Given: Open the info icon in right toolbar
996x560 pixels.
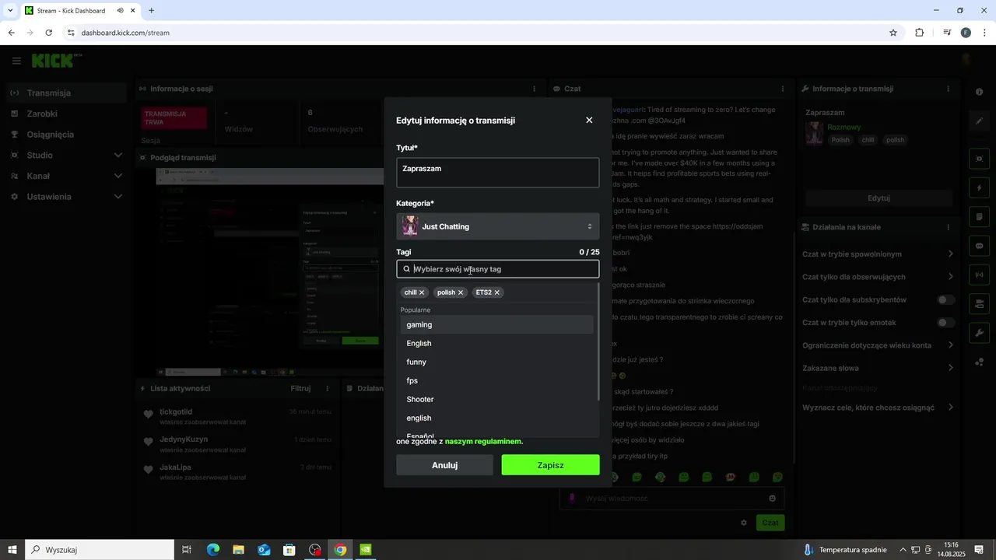Looking at the screenshot, I should pyautogui.click(x=979, y=92).
